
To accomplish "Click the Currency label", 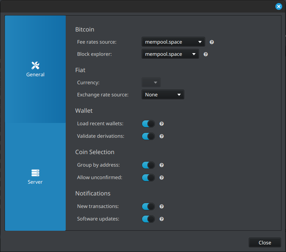I will coord(88,82).
